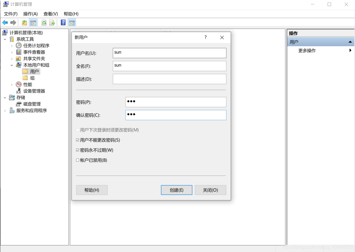Click the 帮助(H) dialog button
Image resolution: width=355 pixels, height=252 pixels.
92,190
